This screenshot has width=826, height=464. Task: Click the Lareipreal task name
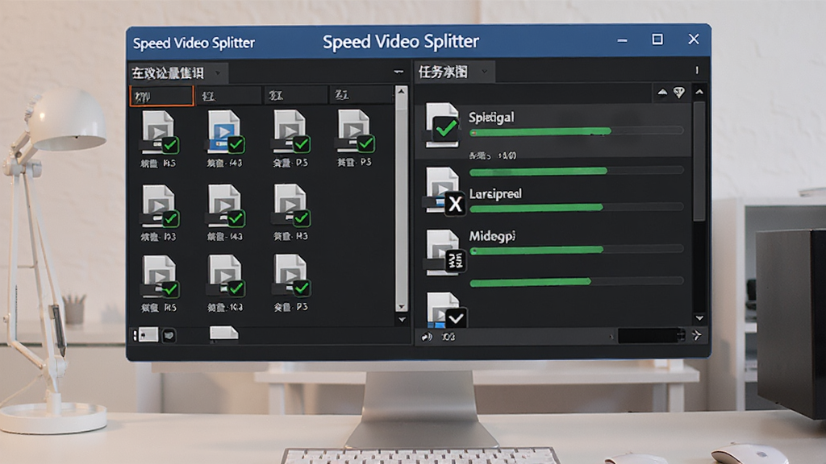point(496,193)
